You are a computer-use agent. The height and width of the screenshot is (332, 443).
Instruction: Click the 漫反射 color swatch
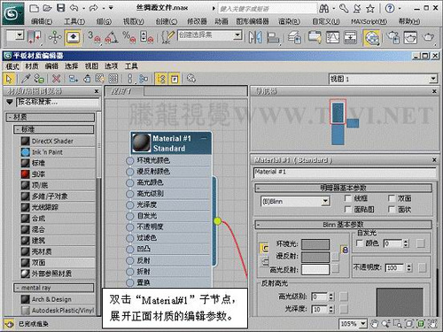click(315, 257)
